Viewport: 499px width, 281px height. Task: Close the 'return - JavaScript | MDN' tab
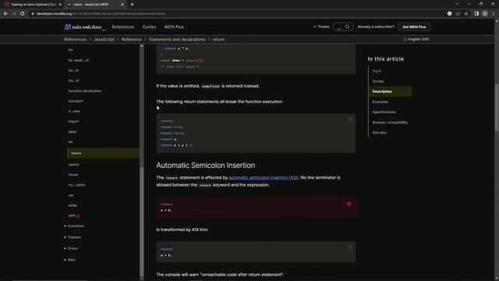pos(122,5)
